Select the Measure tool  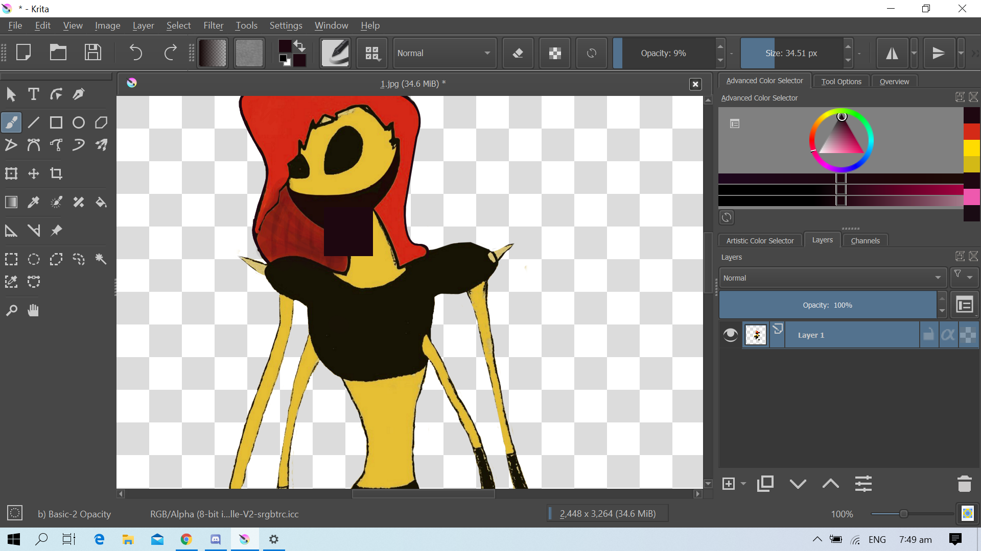click(34, 231)
